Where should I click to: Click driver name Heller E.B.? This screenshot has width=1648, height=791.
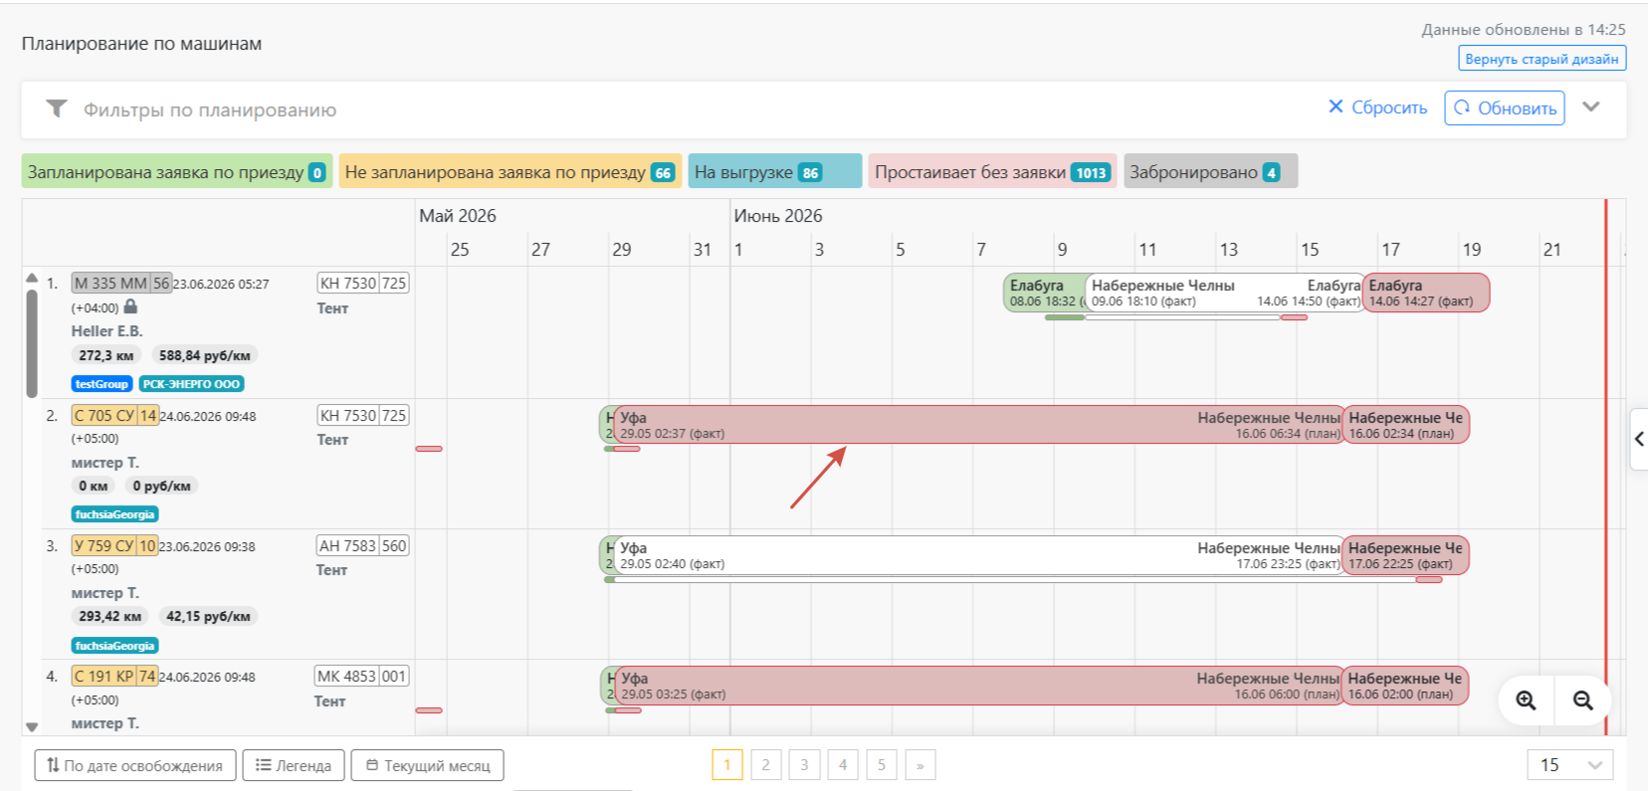(107, 331)
